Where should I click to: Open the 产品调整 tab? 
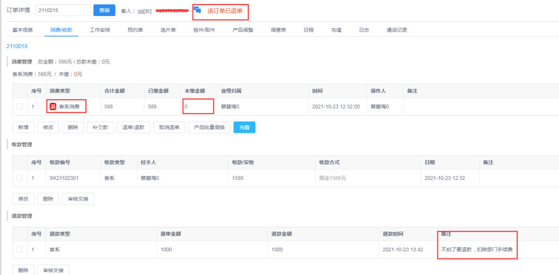[243, 30]
